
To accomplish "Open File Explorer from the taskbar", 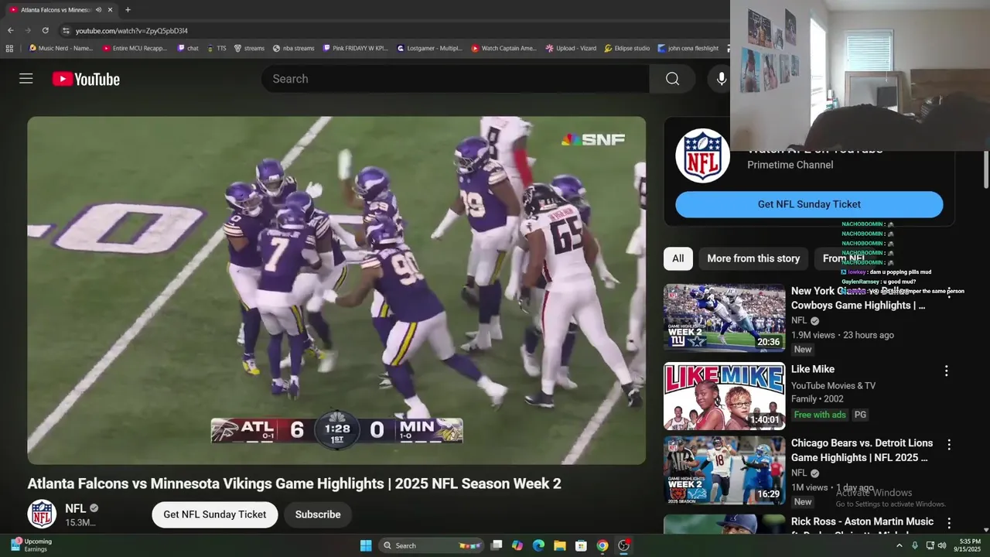I will (560, 545).
